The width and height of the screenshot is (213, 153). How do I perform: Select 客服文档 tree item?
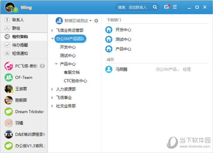pyautogui.click(x=72, y=72)
